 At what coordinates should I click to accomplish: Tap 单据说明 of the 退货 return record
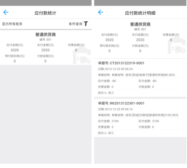(137, 75)
